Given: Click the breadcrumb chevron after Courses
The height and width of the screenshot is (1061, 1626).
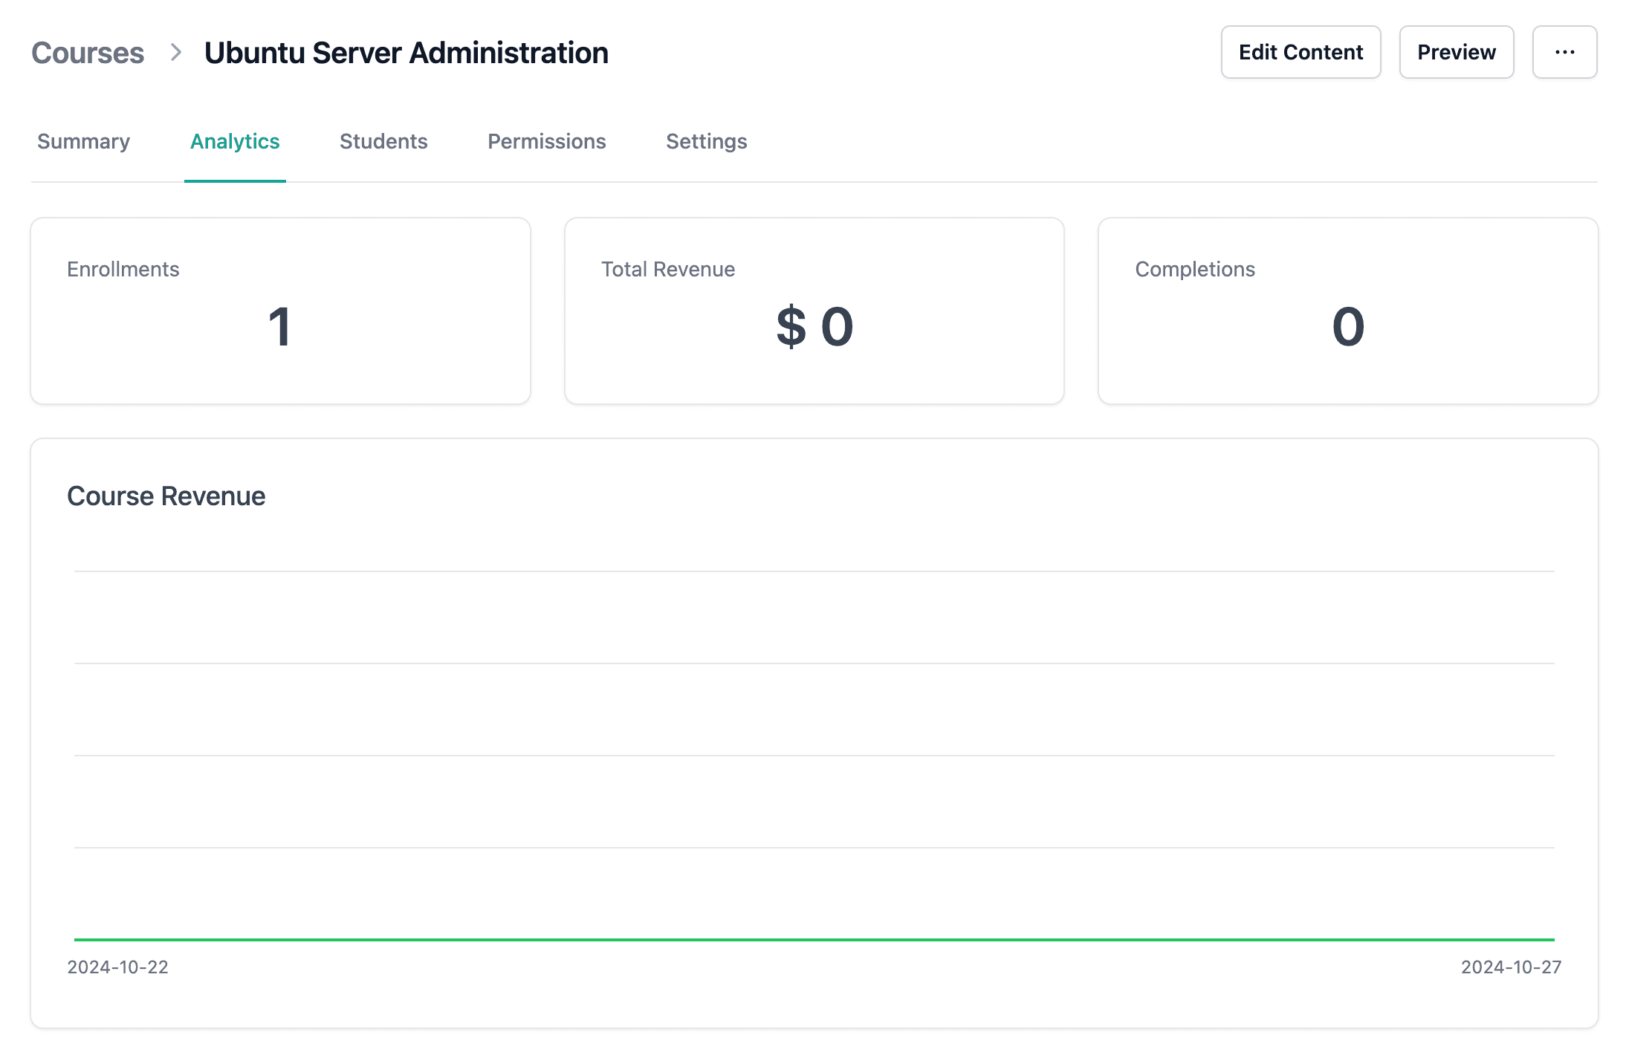Looking at the screenshot, I should pyautogui.click(x=176, y=52).
